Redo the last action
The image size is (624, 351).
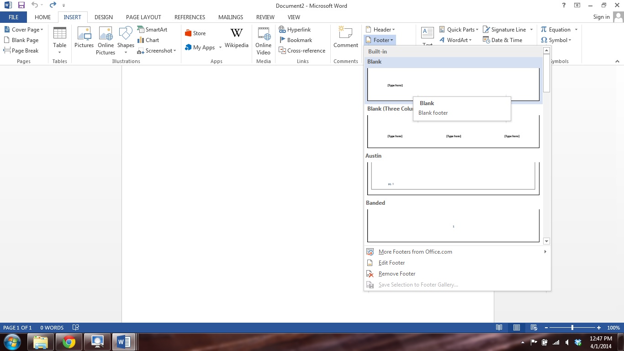53,5
